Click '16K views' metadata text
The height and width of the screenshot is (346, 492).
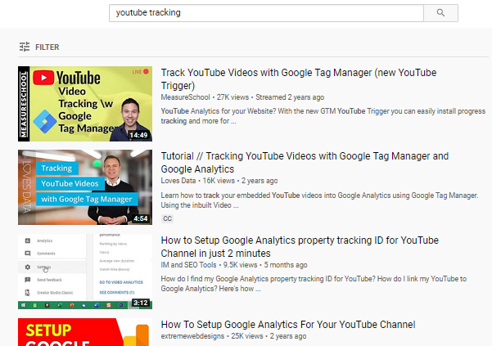219,181
